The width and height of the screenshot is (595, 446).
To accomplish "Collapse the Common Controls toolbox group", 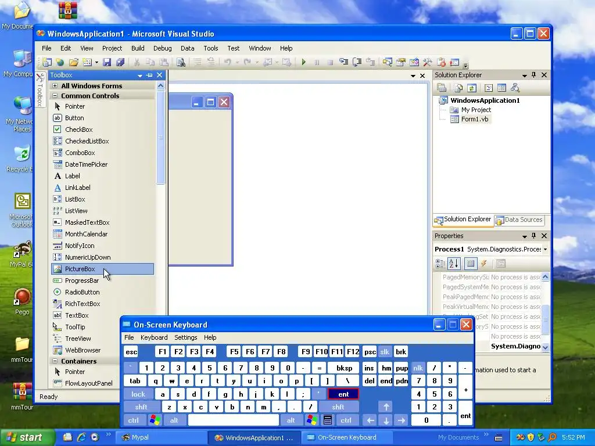I will 55,96.
